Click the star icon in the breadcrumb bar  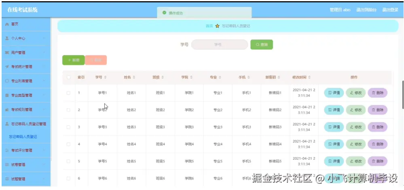pyautogui.click(x=217, y=26)
